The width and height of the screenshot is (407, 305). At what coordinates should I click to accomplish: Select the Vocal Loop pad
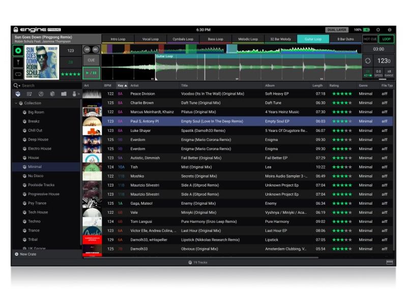point(150,39)
